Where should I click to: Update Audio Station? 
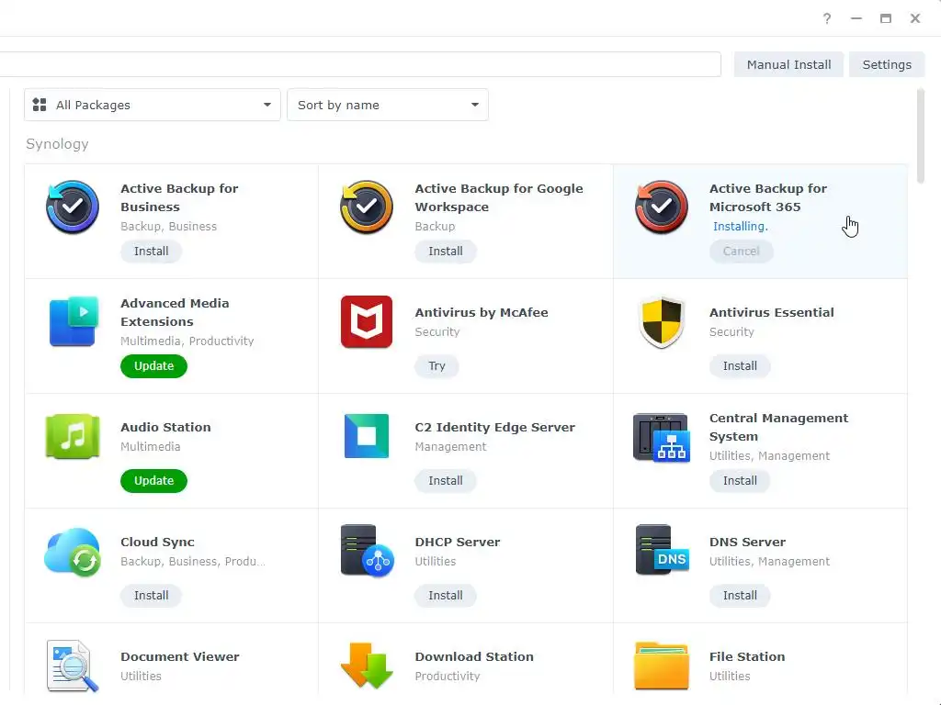[x=153, y=481]
